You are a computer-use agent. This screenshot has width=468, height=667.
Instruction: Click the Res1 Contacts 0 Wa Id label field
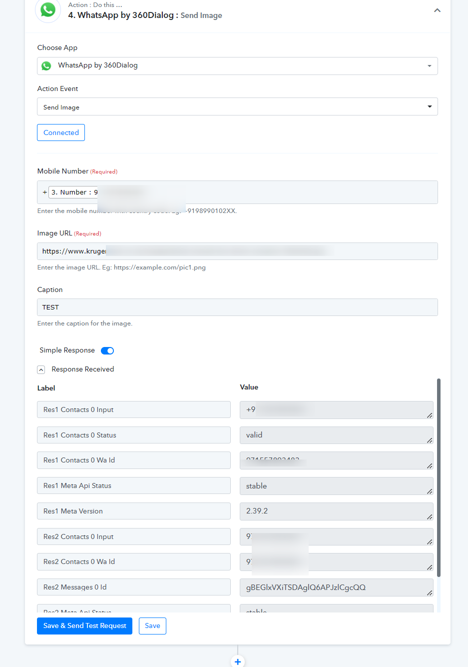[x=134, y=460]
